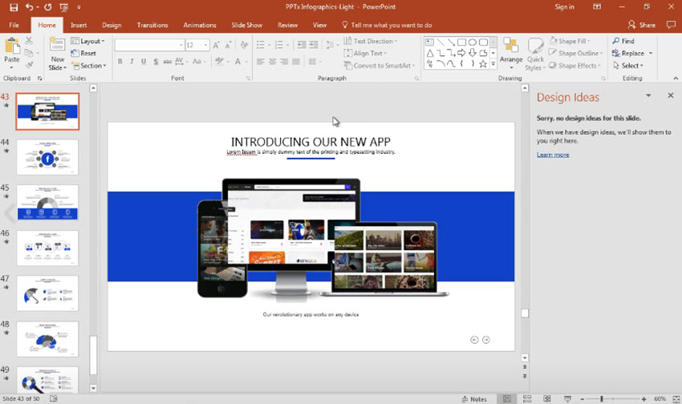Click the Save icon in quick access toolbar
Screen dimensions: 682x404
point(14,7)
